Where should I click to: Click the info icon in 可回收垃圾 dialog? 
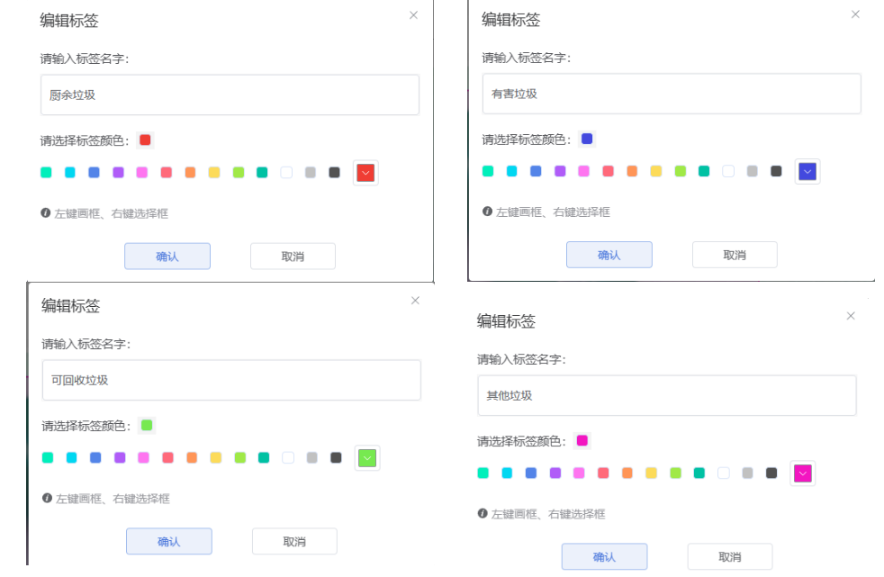(x=47, y=498)
